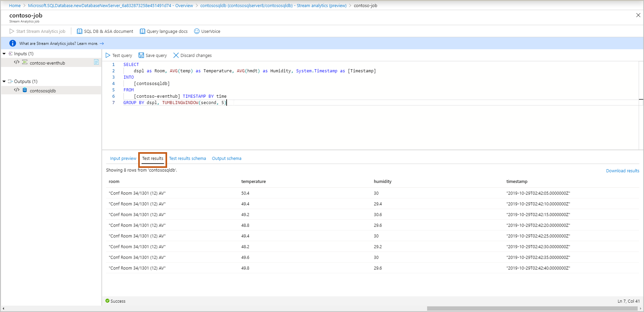
Task: Click the Save query disk icon
Action: (x=141, y=56)
